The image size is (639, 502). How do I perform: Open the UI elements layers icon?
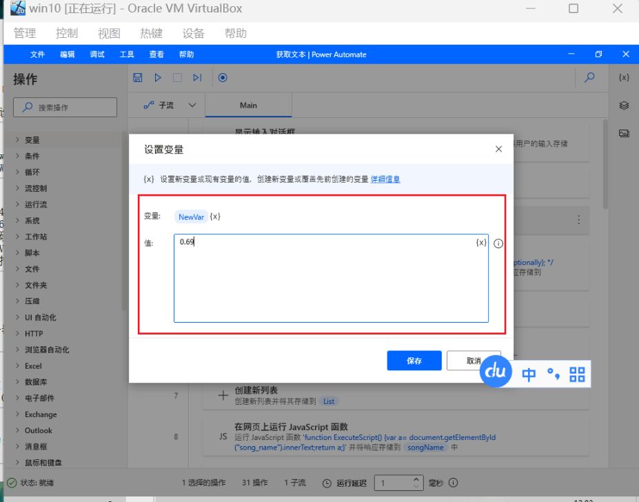(x=624, y=106)
